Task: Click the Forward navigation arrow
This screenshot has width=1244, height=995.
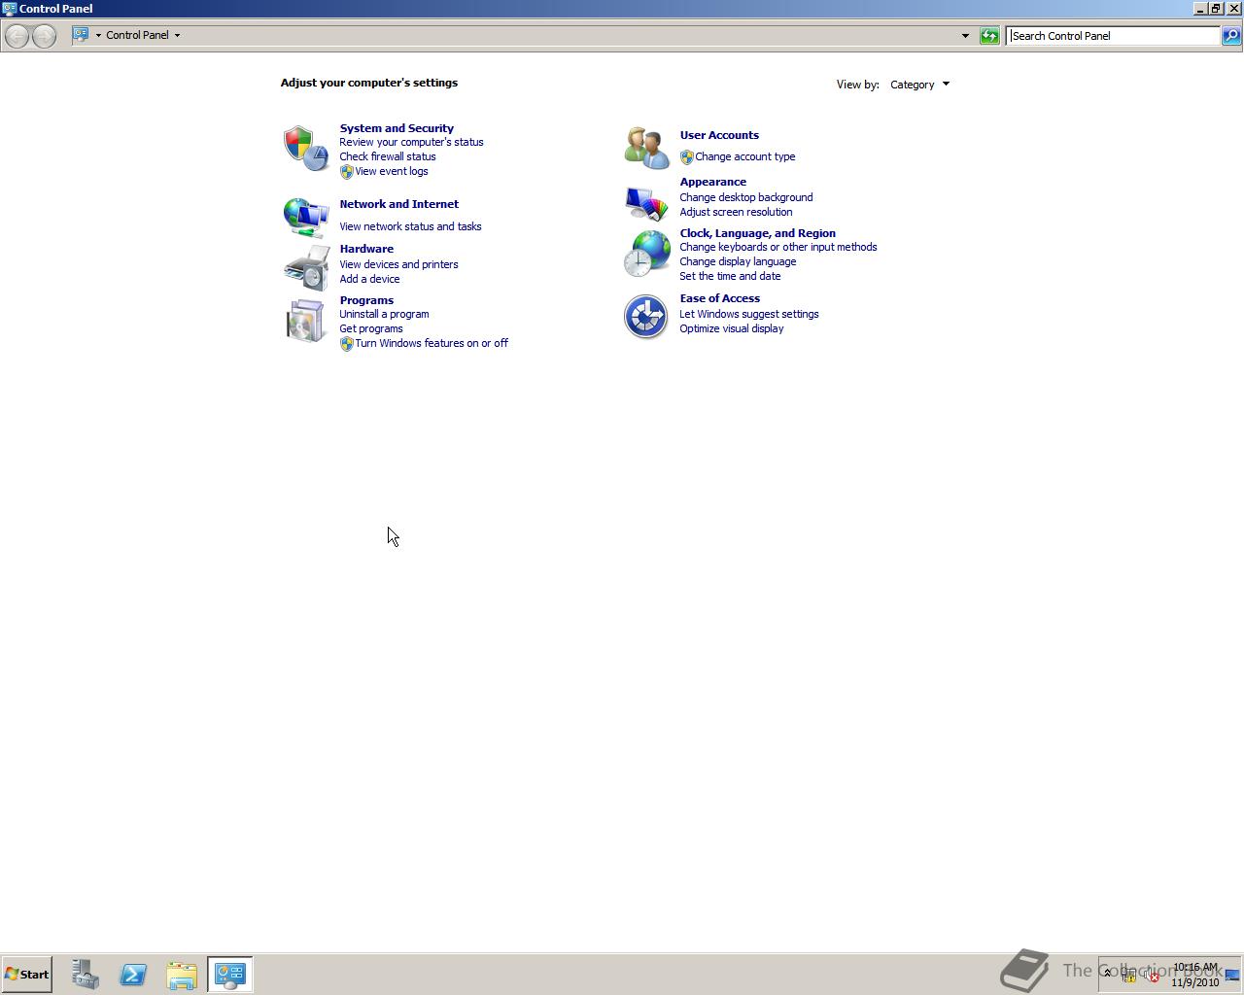Action: pos(44,36)
